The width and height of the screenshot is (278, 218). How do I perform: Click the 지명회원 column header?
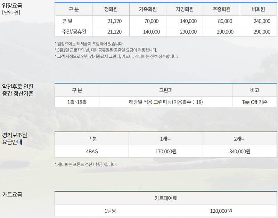pos(185,9)
